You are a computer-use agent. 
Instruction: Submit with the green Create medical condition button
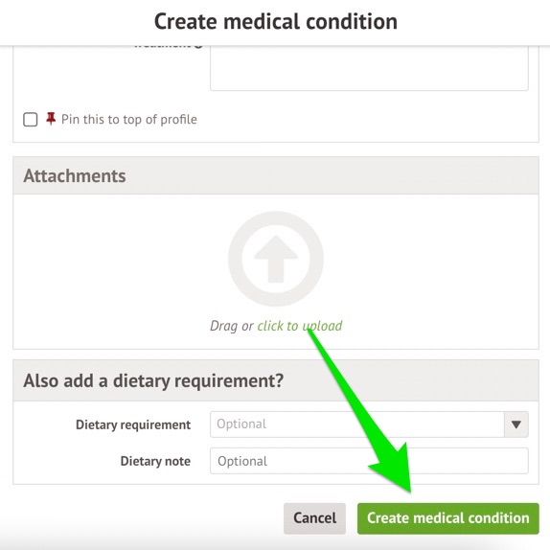(x=447, y=518)
